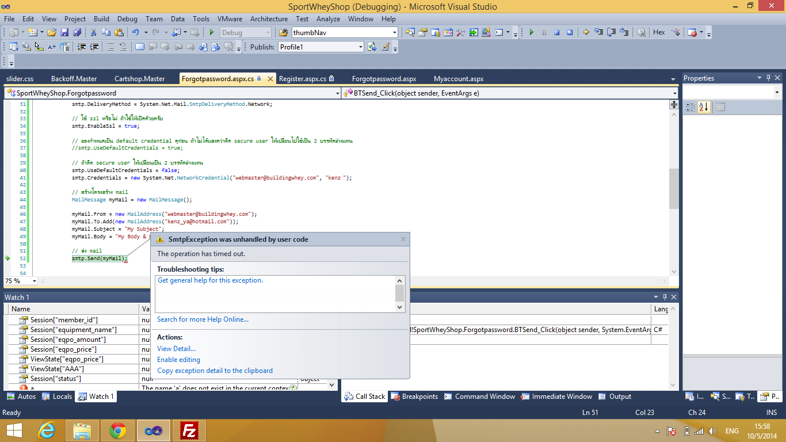Image resolution: width=786 pixels, height=442 pixels.
Task: Start debugging with the green play arrow beside Debug
Action: pos(212,32)
